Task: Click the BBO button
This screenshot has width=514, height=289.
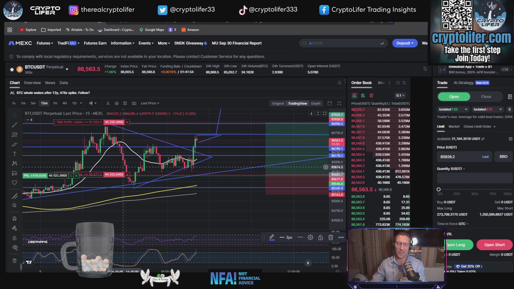Action: (x=503, y=157)
